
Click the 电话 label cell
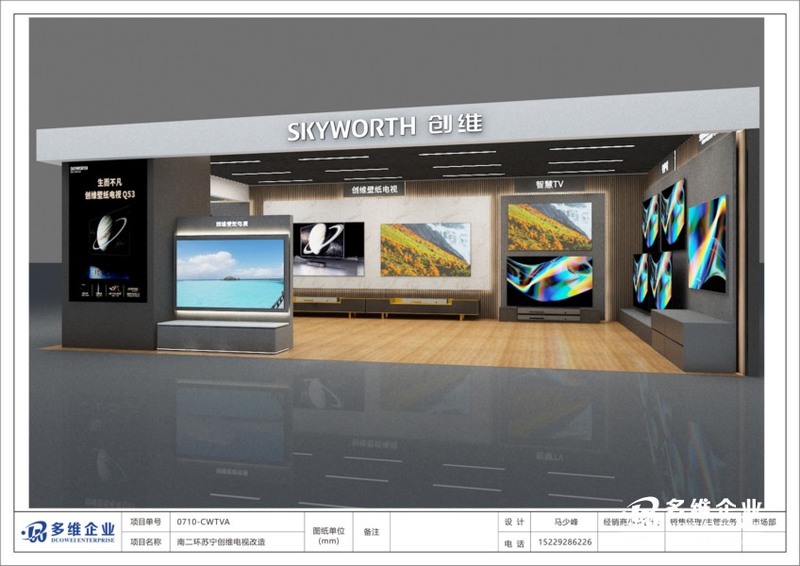coord(514,543)
